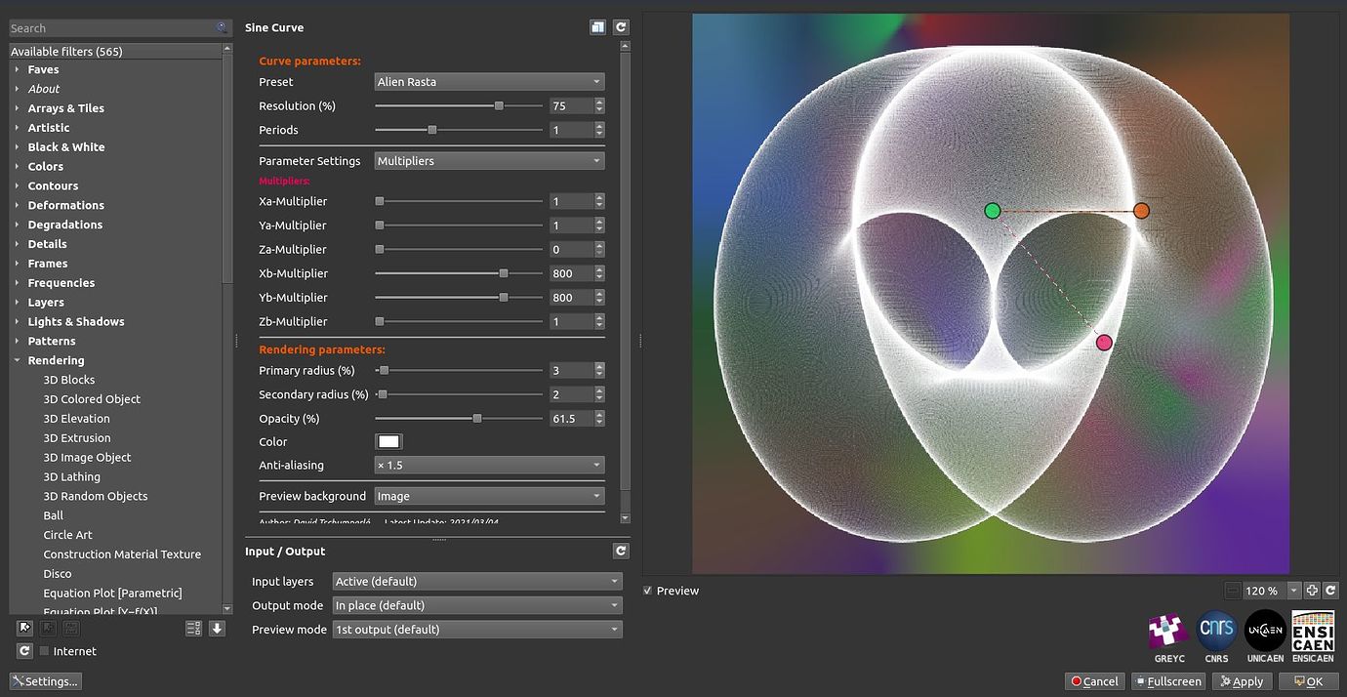
Task: Click the download filter updates arrow icon
Action: pyautogui.click(x=216, y=628)
